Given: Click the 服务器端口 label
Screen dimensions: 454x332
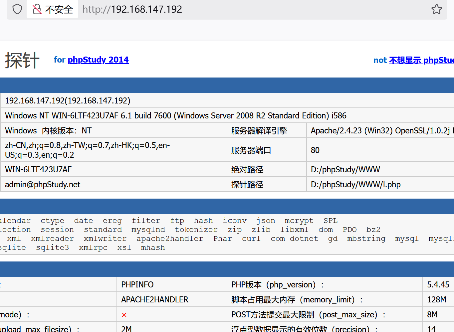Looking at the screenshot, I should [251, 150].
